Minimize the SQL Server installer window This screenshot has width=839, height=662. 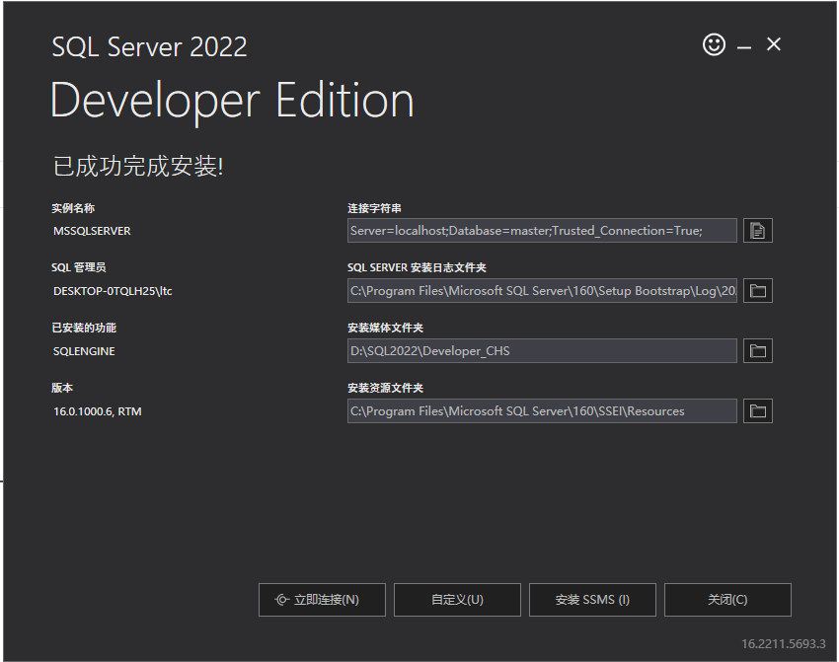tap(744, 46)
